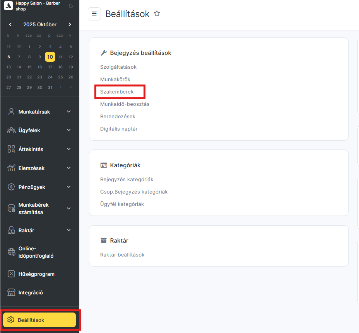Viewport: 359px width, 333px height.
Task: Open the Hűségprogram percent icon
Action: point(11,274)
